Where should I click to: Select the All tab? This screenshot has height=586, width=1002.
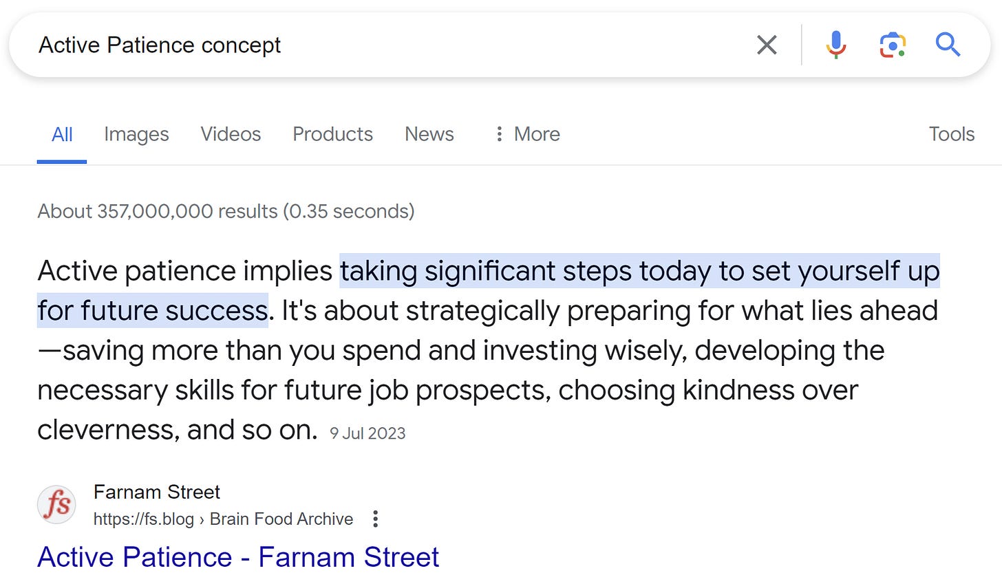click(x=62, y=134)
